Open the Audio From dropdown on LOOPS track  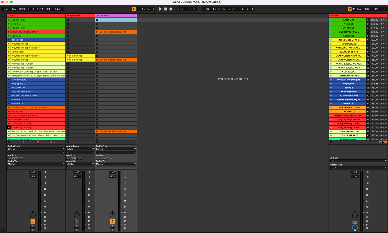pos(36,149)
